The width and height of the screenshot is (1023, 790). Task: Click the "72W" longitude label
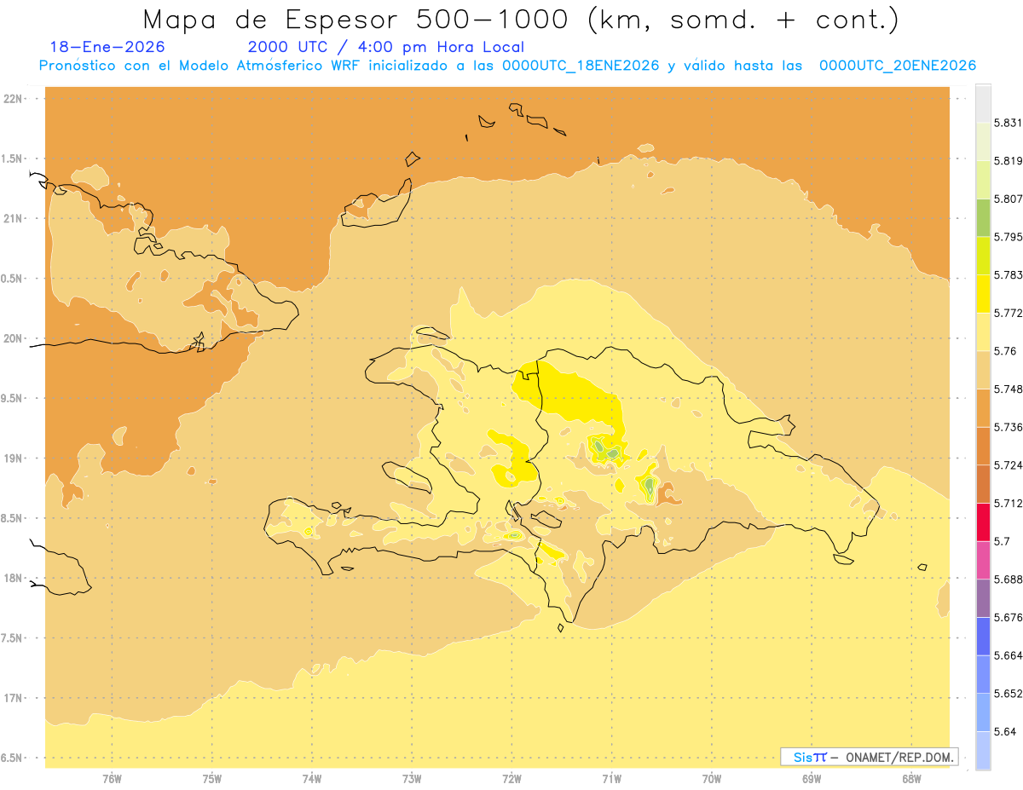(x=511, y=779)
